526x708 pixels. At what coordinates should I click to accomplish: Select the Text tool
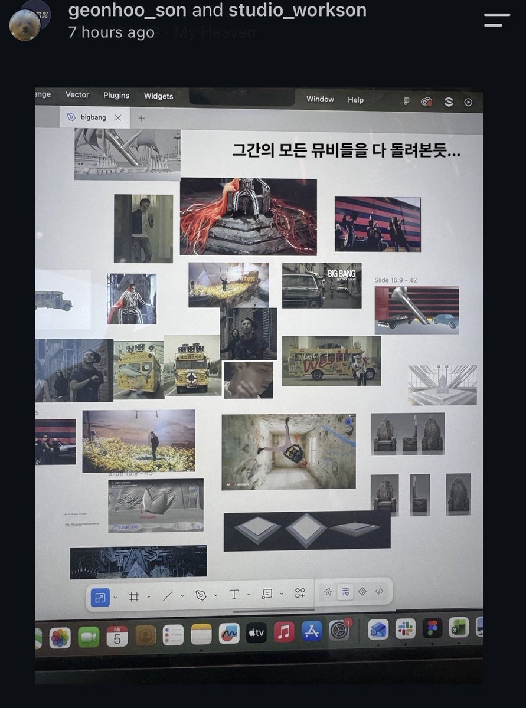coord(234,594)
